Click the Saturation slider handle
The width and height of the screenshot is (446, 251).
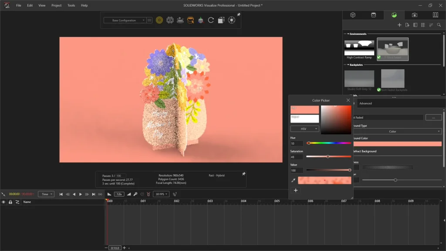328,156
